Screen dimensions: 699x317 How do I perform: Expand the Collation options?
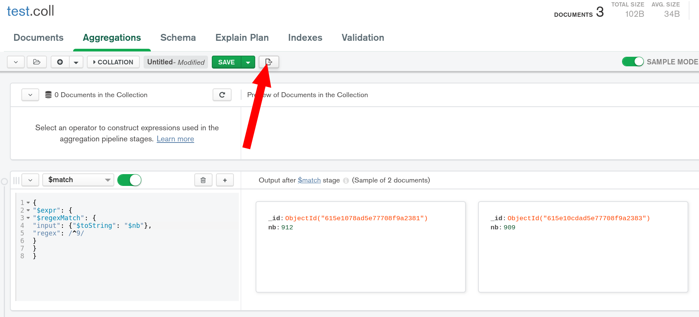pyautogui.click(x=113, y=62)
